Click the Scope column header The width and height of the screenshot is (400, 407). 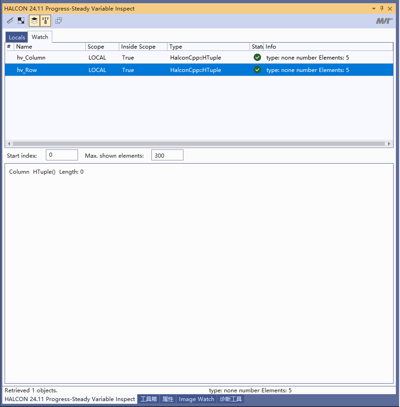coord(102,47)
